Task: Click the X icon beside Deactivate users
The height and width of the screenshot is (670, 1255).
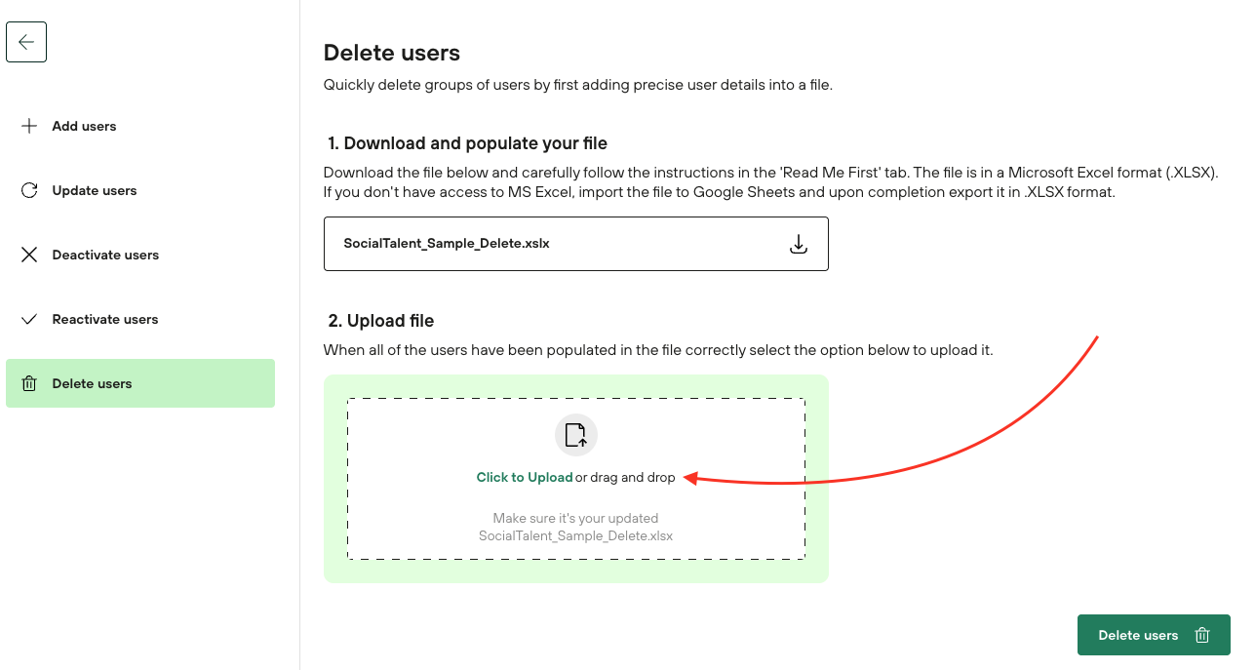Action: click(x=29, y=255)
